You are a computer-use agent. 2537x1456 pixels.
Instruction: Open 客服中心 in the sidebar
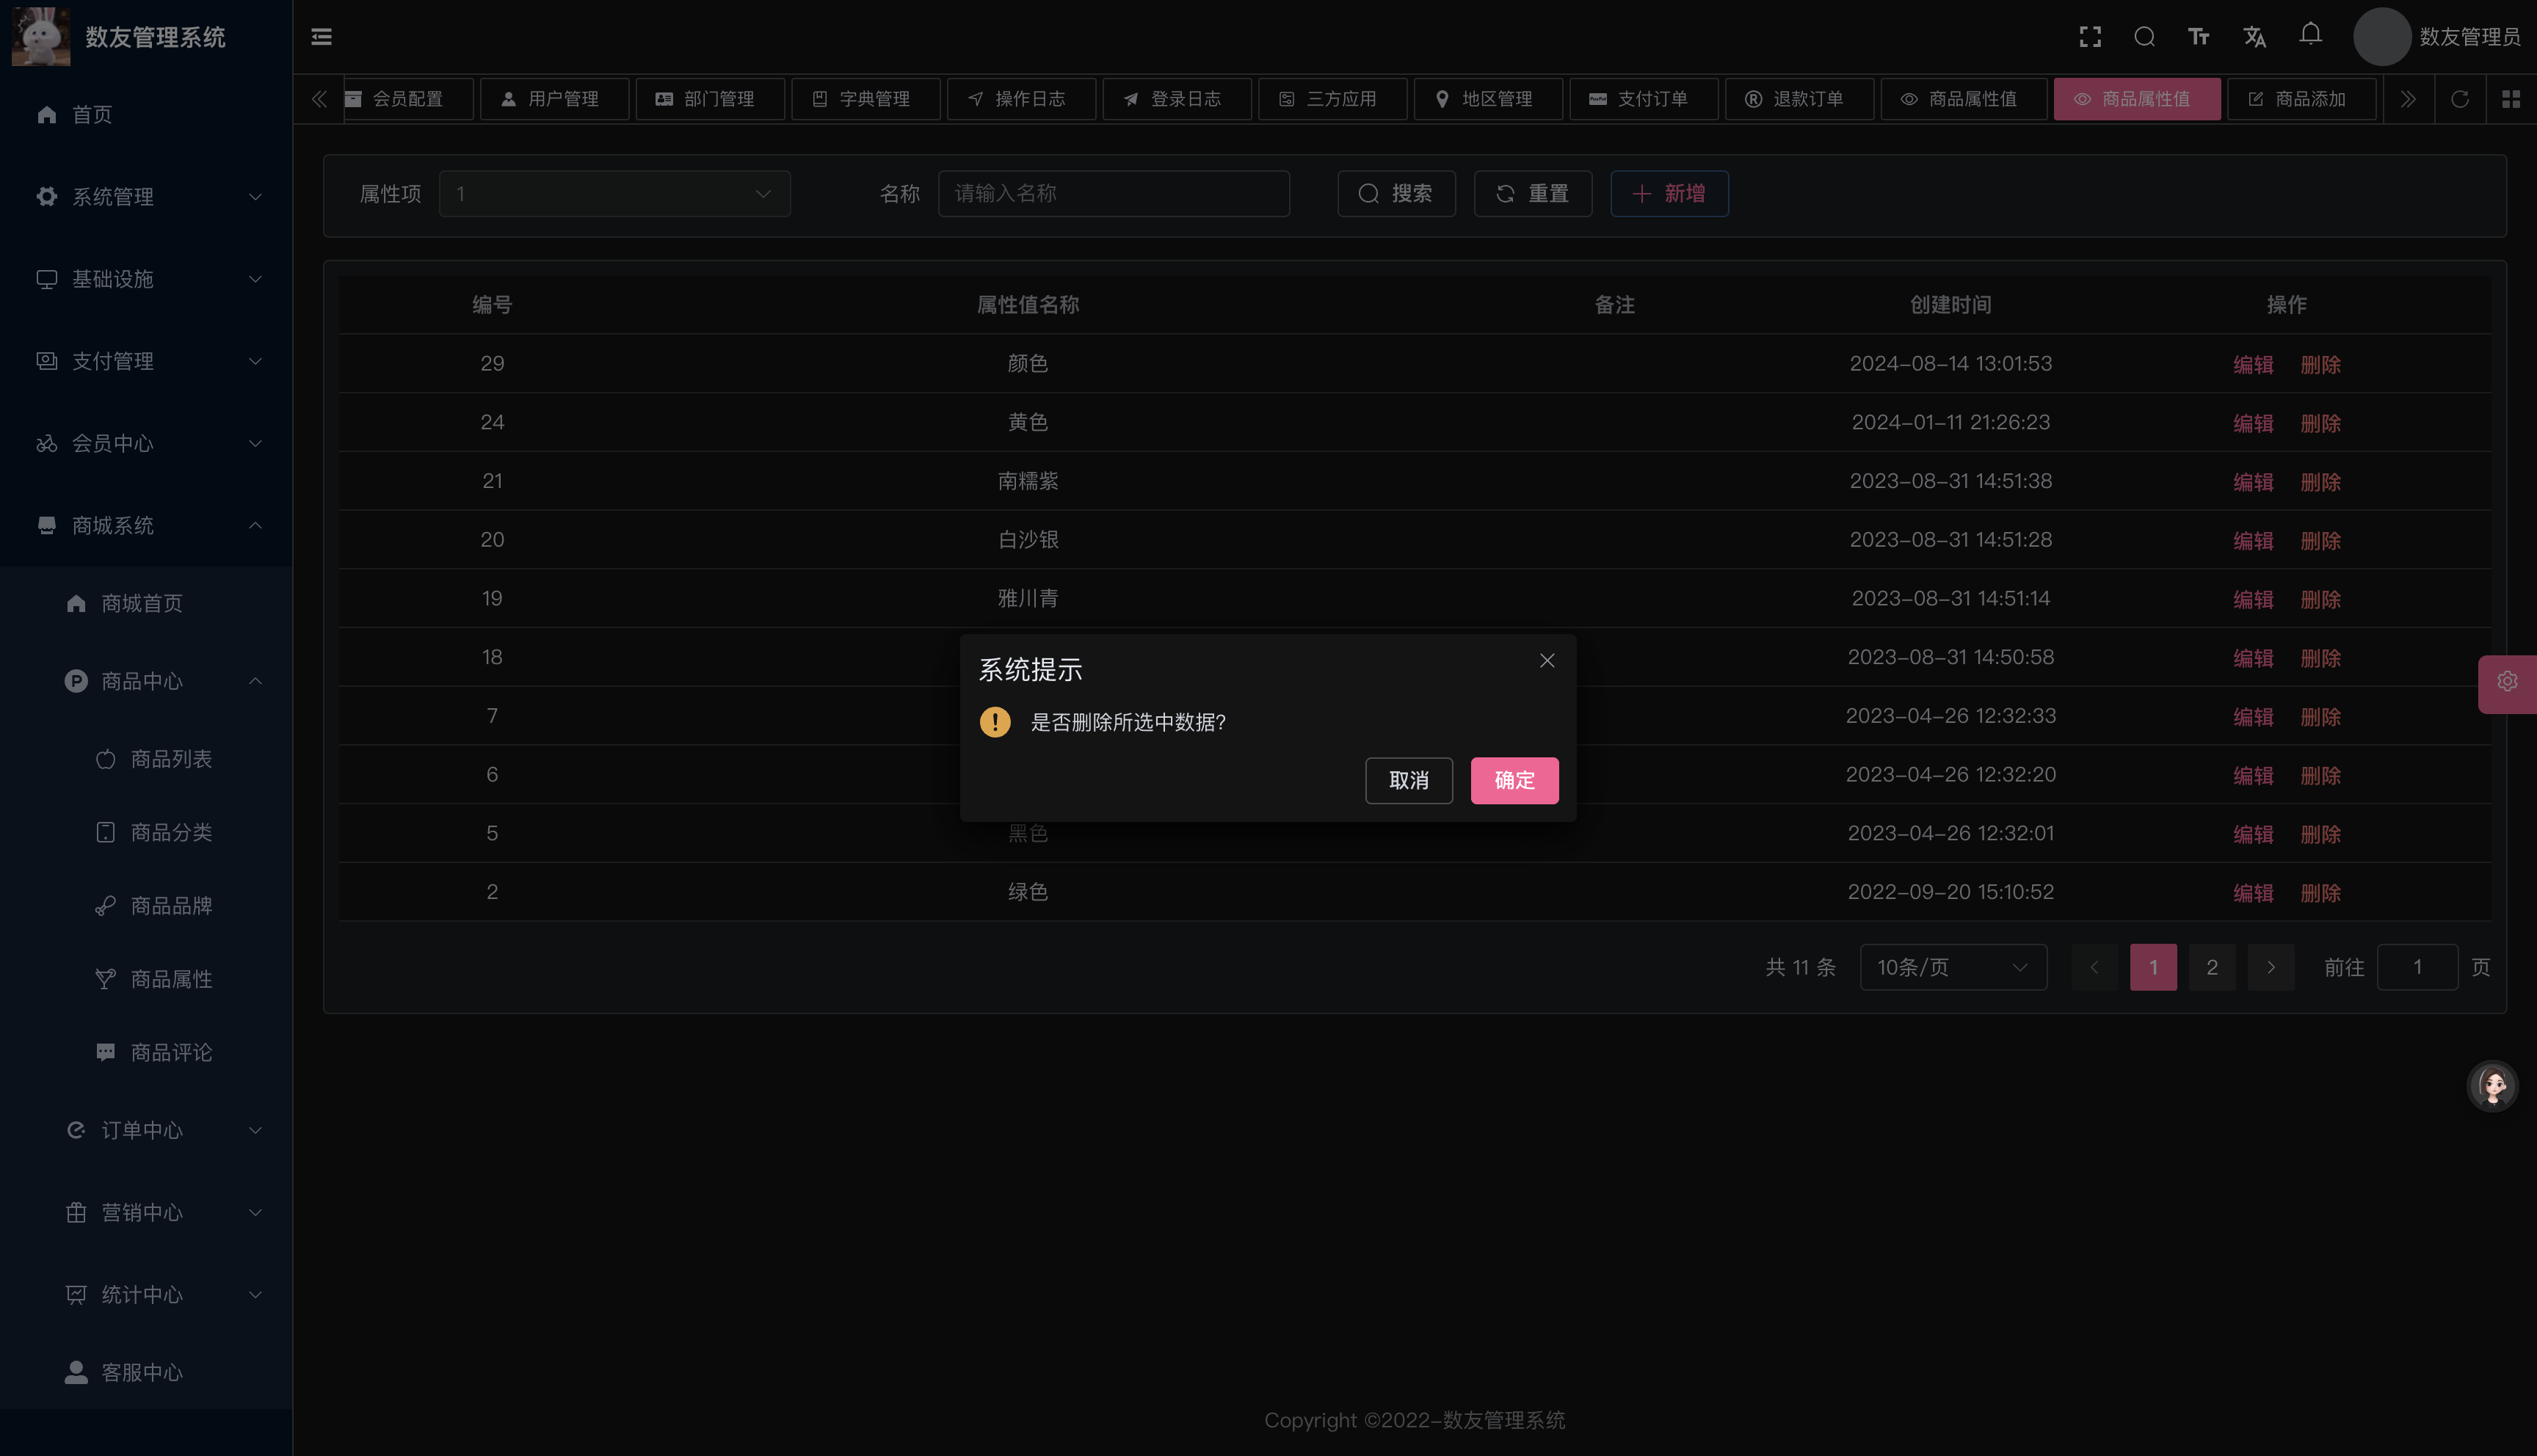pyautogui.click(x=146, y=1373)
